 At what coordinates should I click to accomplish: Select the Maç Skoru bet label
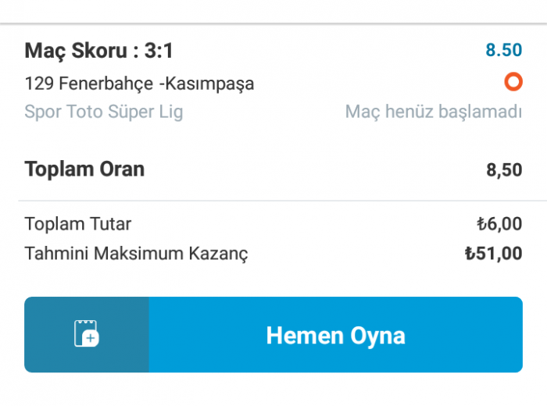[x=76, y=52]
